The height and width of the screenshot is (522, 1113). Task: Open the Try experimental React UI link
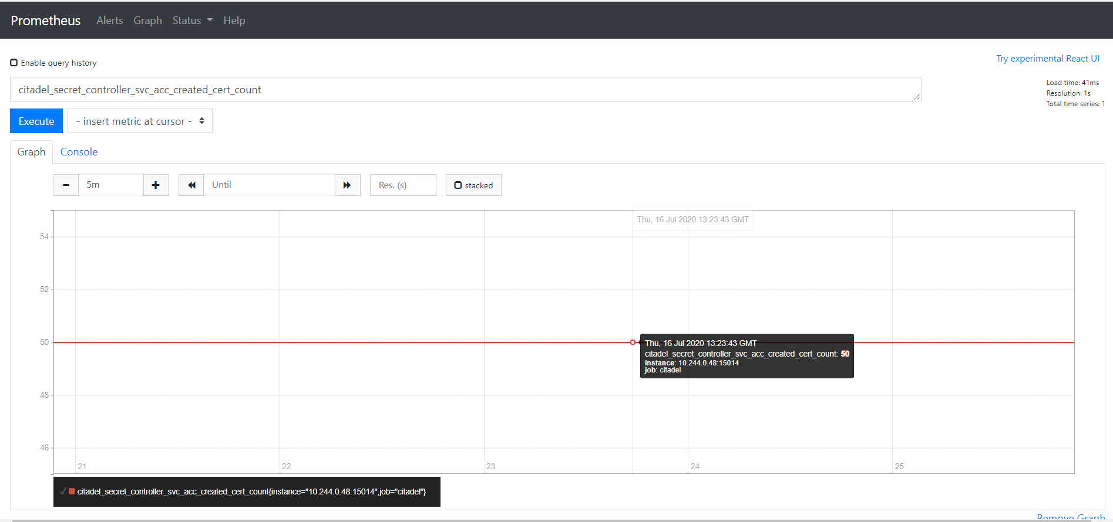click(x=1047, y=59)
